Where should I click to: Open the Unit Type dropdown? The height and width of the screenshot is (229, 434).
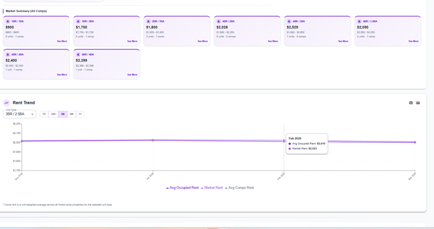(x=19, y=114)
